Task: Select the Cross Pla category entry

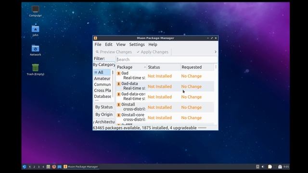Action: [x=103, y=90]
